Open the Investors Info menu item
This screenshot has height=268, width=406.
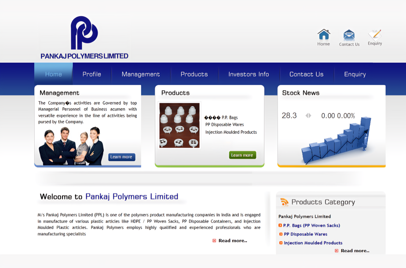[x=249, y=74]
